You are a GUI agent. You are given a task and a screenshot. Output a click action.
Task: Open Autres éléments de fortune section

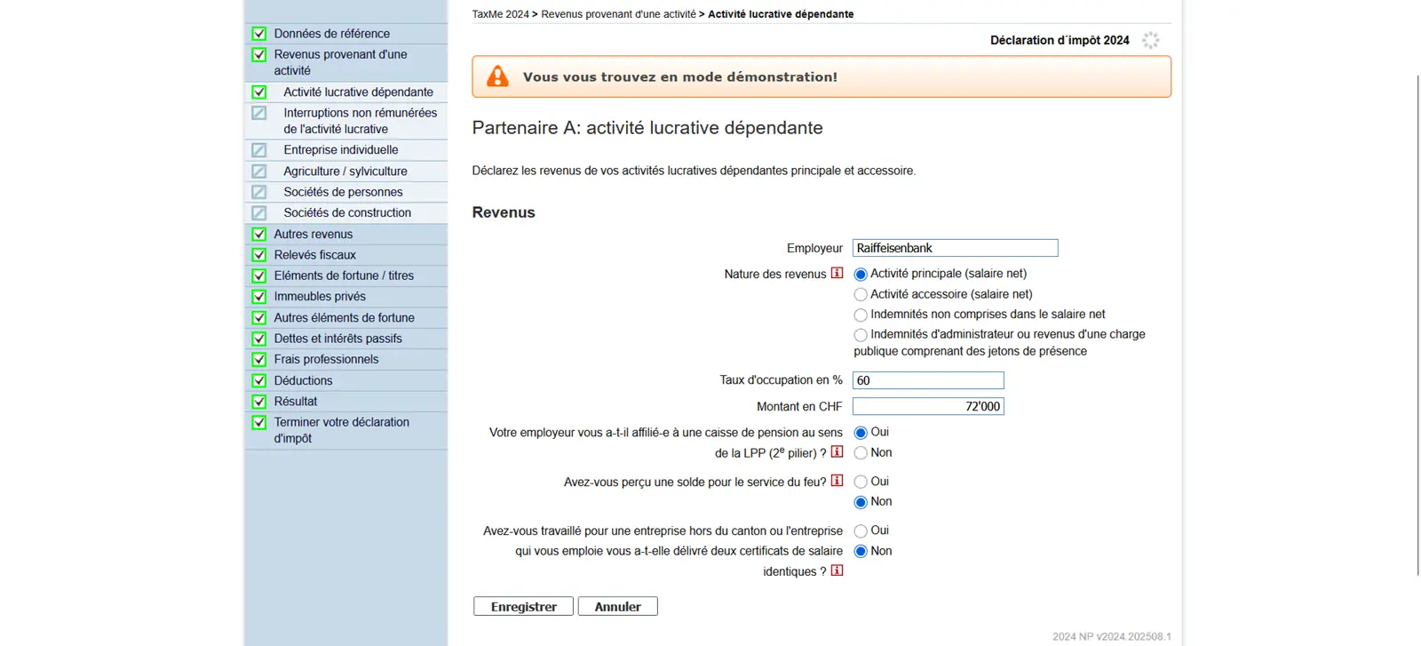click(344, 317)
